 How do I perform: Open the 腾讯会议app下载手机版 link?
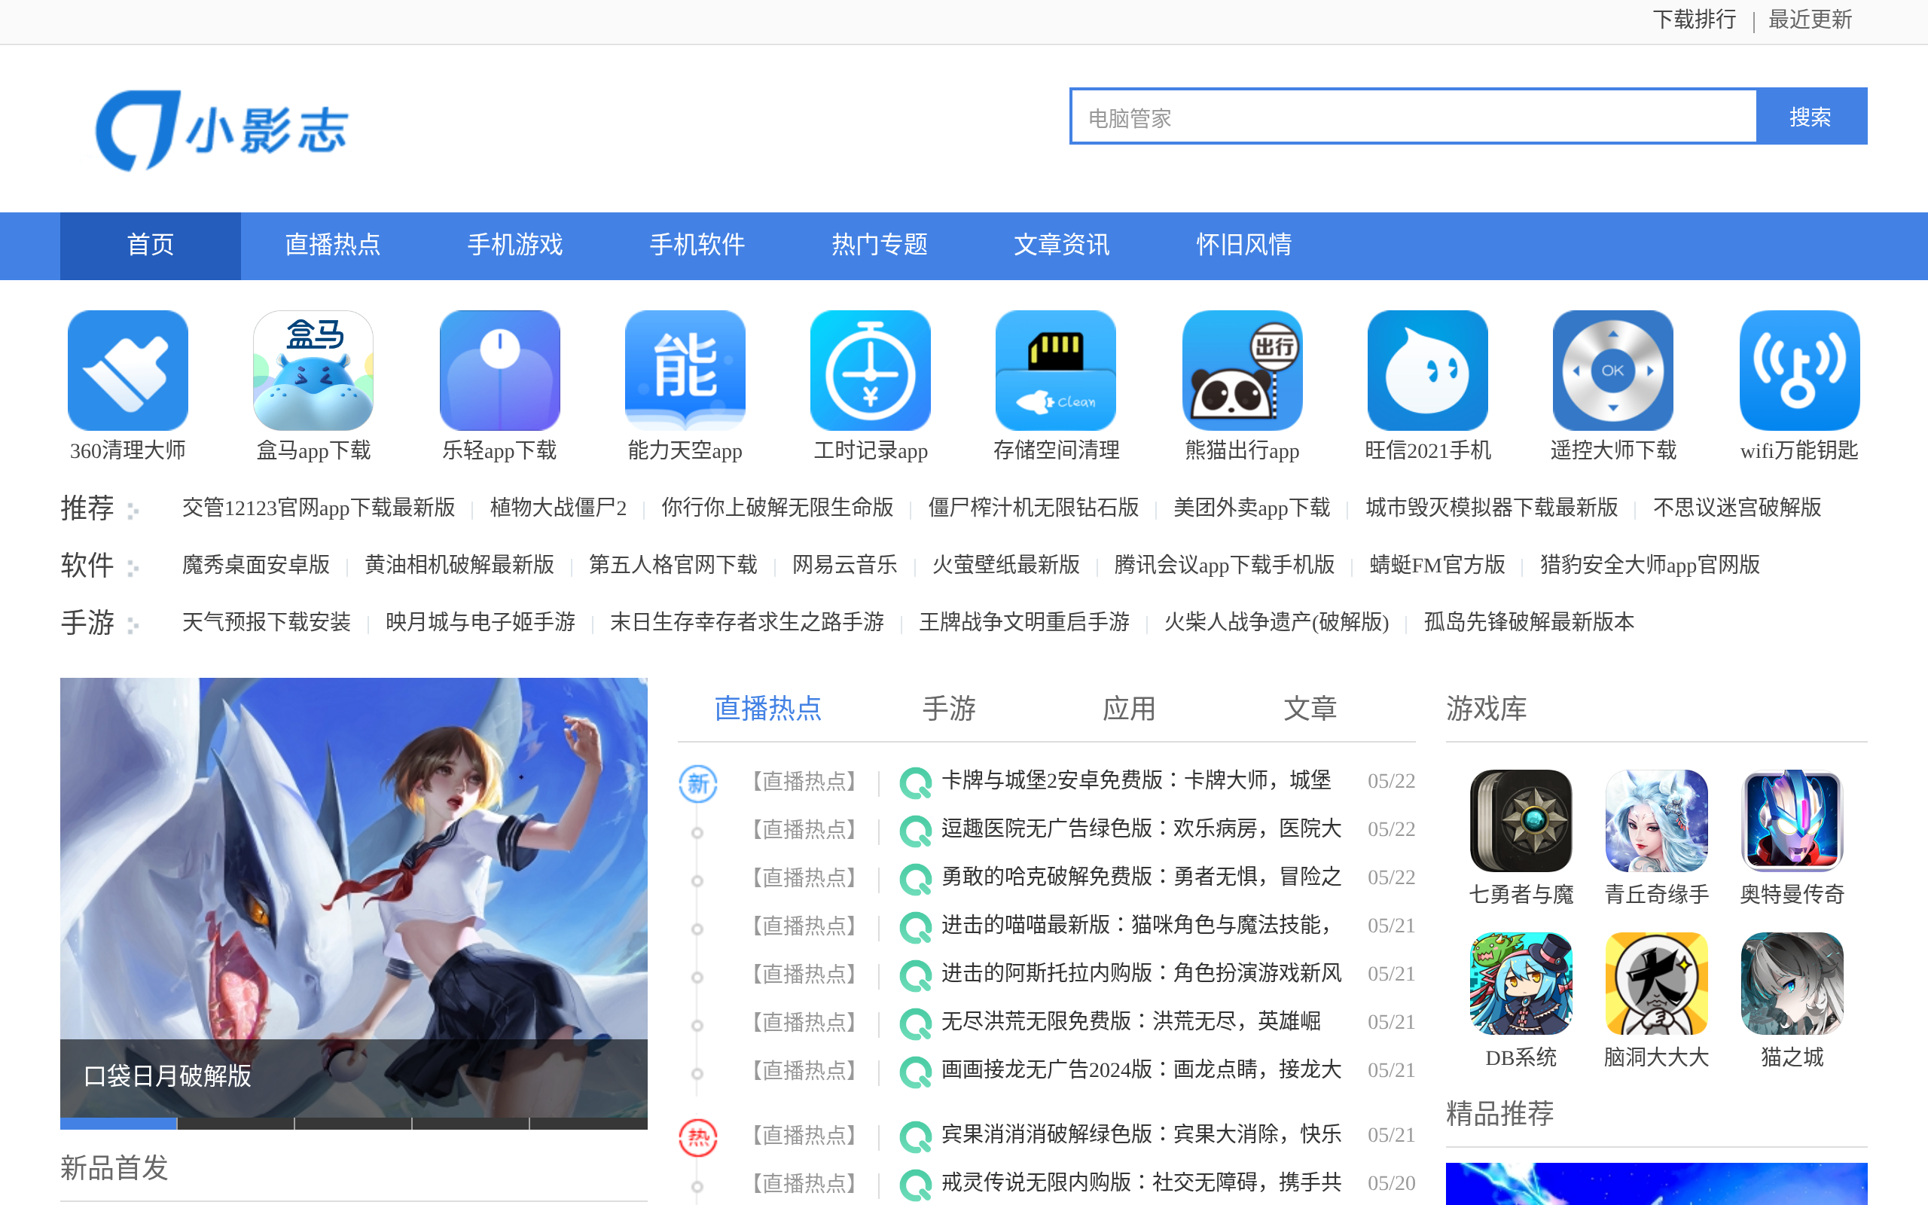tap(1225, 565)
